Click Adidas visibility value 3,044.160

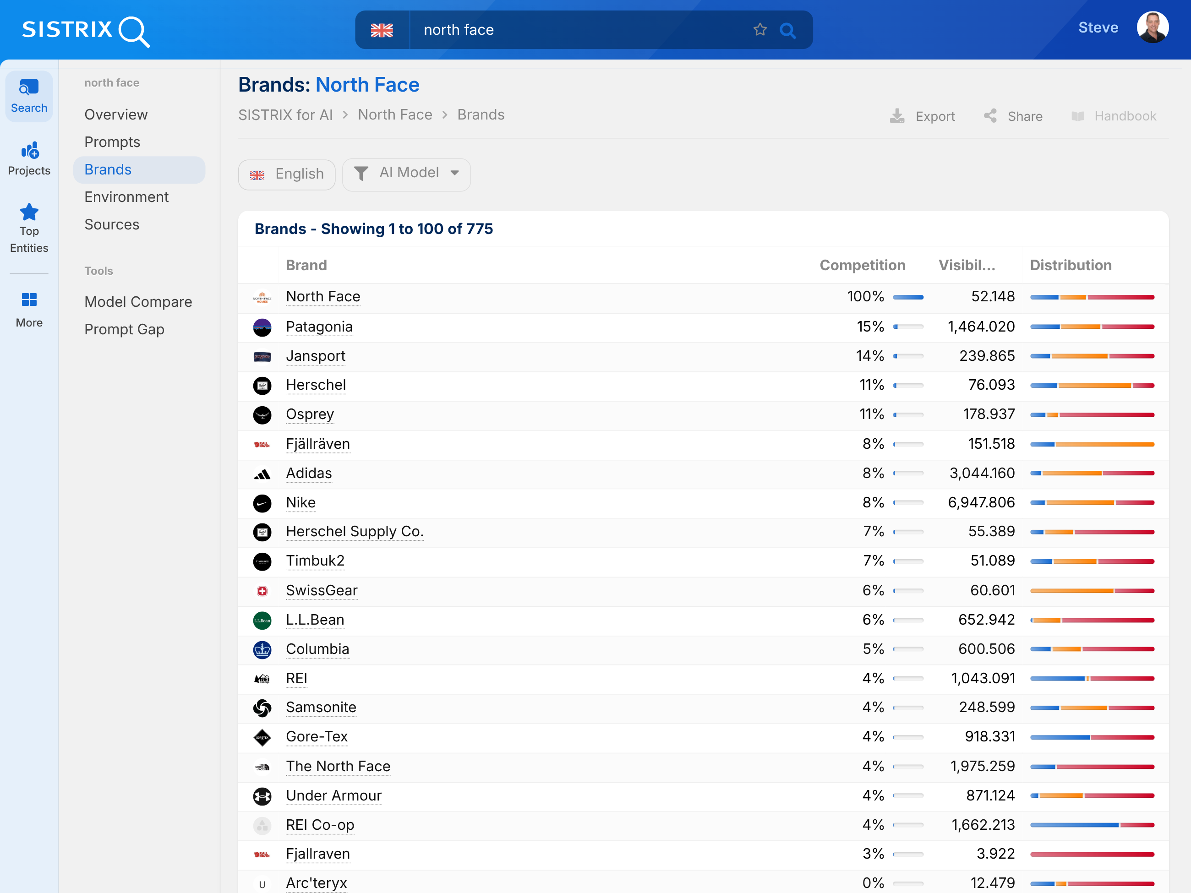pos(982,474)
